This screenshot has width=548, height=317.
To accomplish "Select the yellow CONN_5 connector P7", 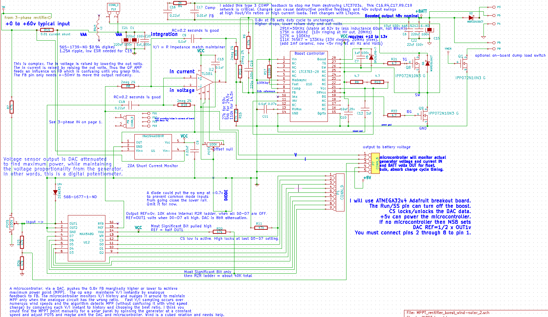I will tap(375, 163).
